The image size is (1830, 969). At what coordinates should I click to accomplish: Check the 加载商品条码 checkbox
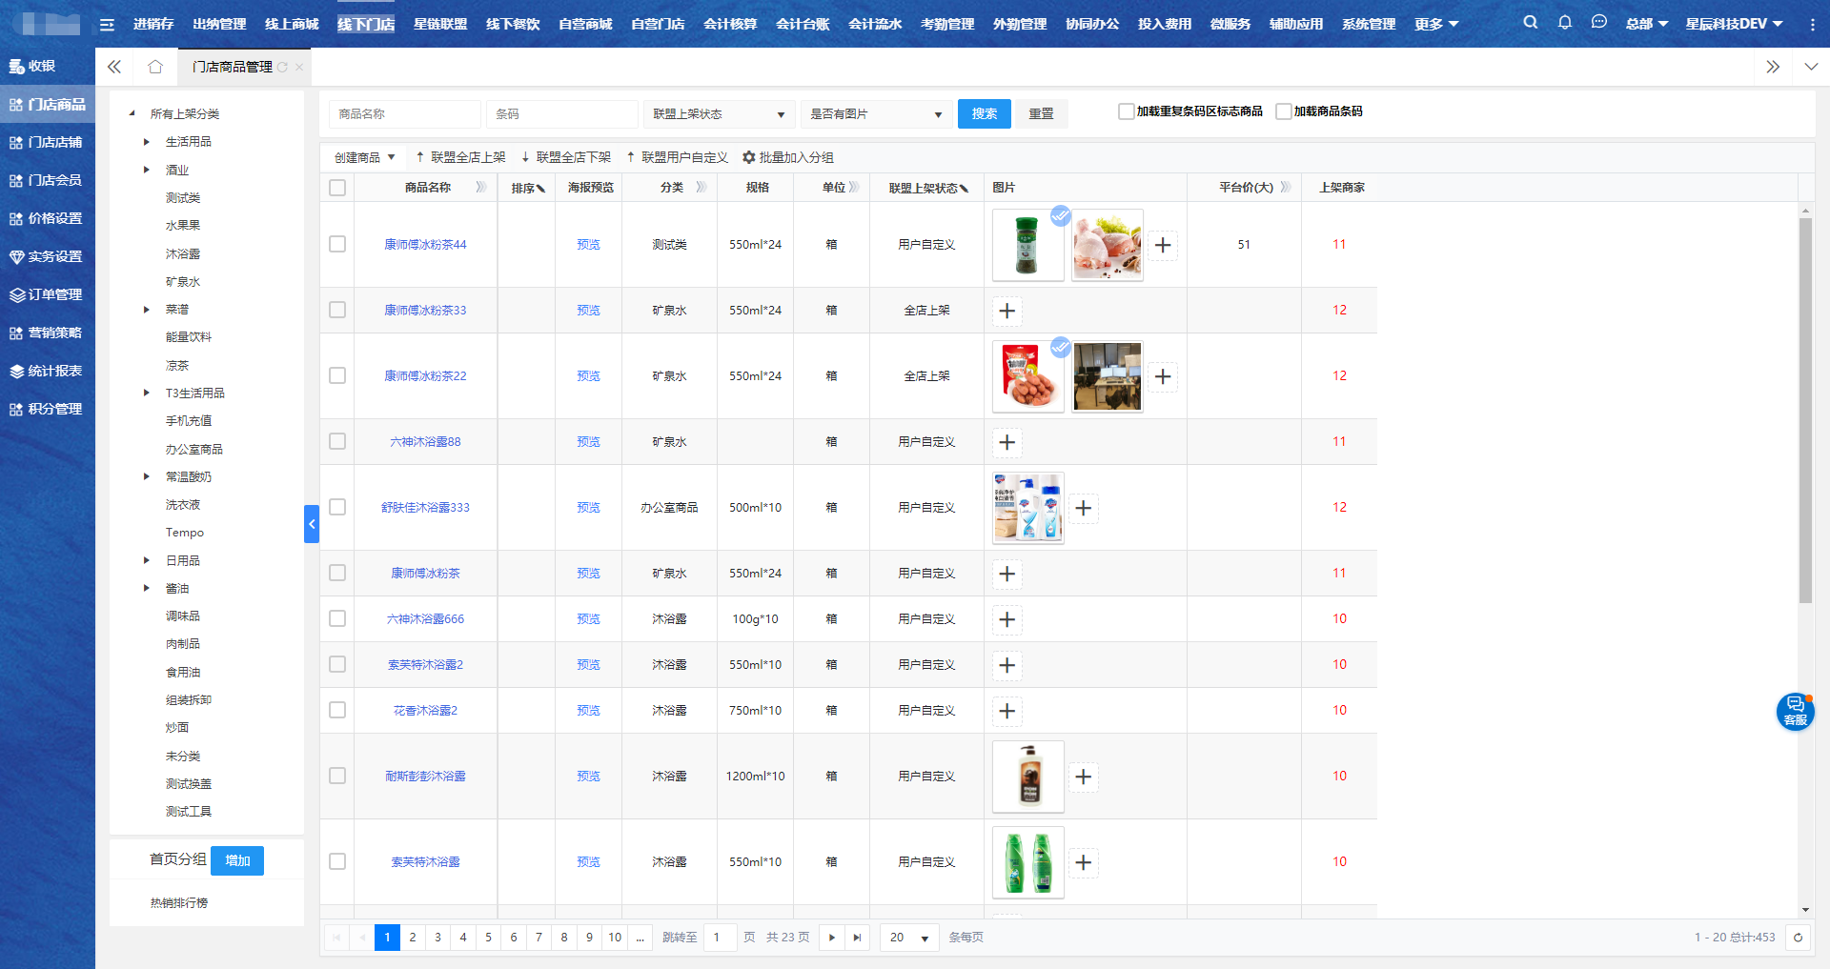1283,111
